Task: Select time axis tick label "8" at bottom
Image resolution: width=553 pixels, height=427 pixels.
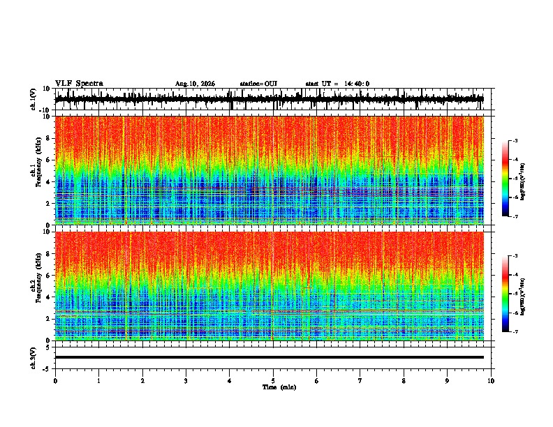Action: click(x=404, y=381)
